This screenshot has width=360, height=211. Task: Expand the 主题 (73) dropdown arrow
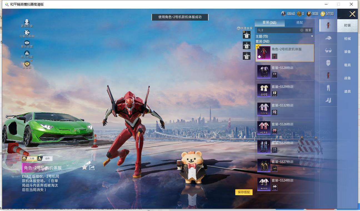(x=312, y=36)
